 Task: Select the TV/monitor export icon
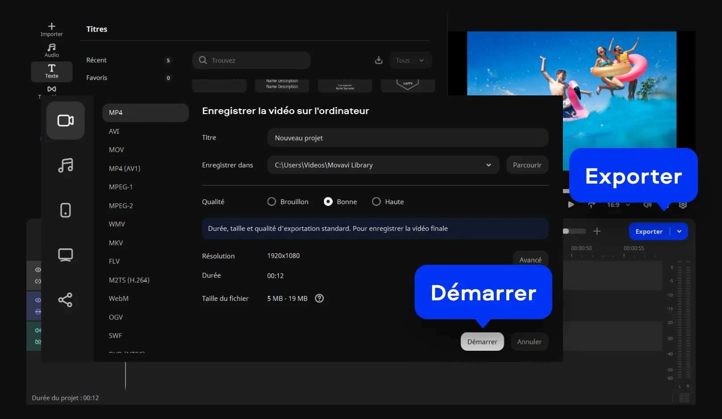[x=65, y=255]
